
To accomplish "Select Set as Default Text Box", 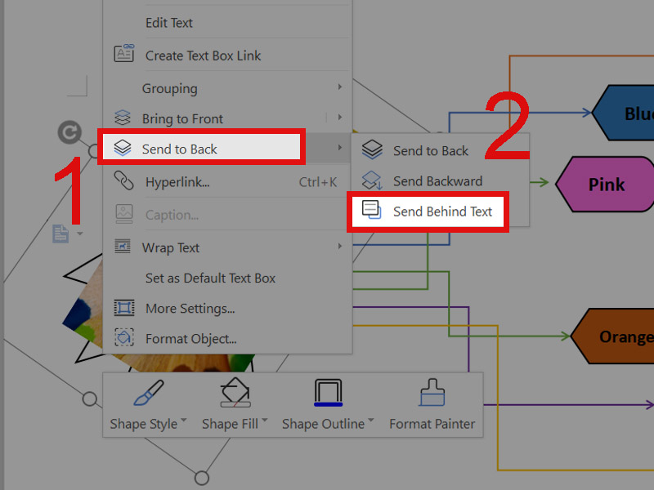I will pyautogui.click(x=210, y=278).
